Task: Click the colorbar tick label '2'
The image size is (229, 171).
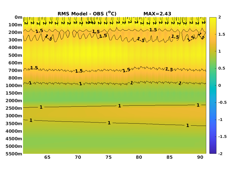Action: [x=220, y=17]
